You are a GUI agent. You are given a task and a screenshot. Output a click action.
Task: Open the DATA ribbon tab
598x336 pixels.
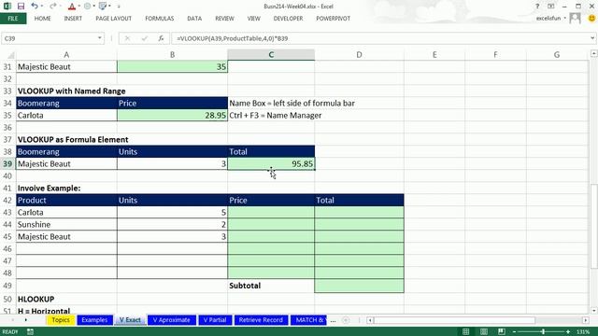[x=194, y=19]
